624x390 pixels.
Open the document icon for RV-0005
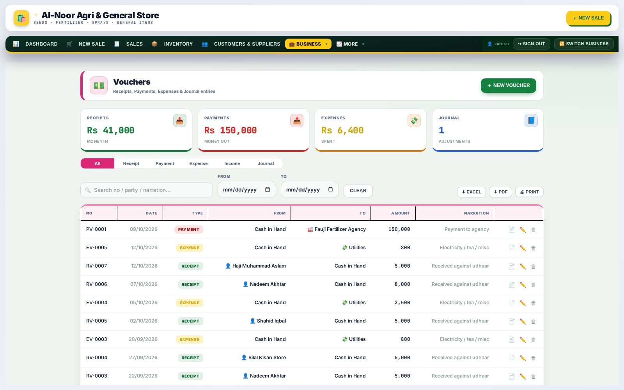pos(511,321)
